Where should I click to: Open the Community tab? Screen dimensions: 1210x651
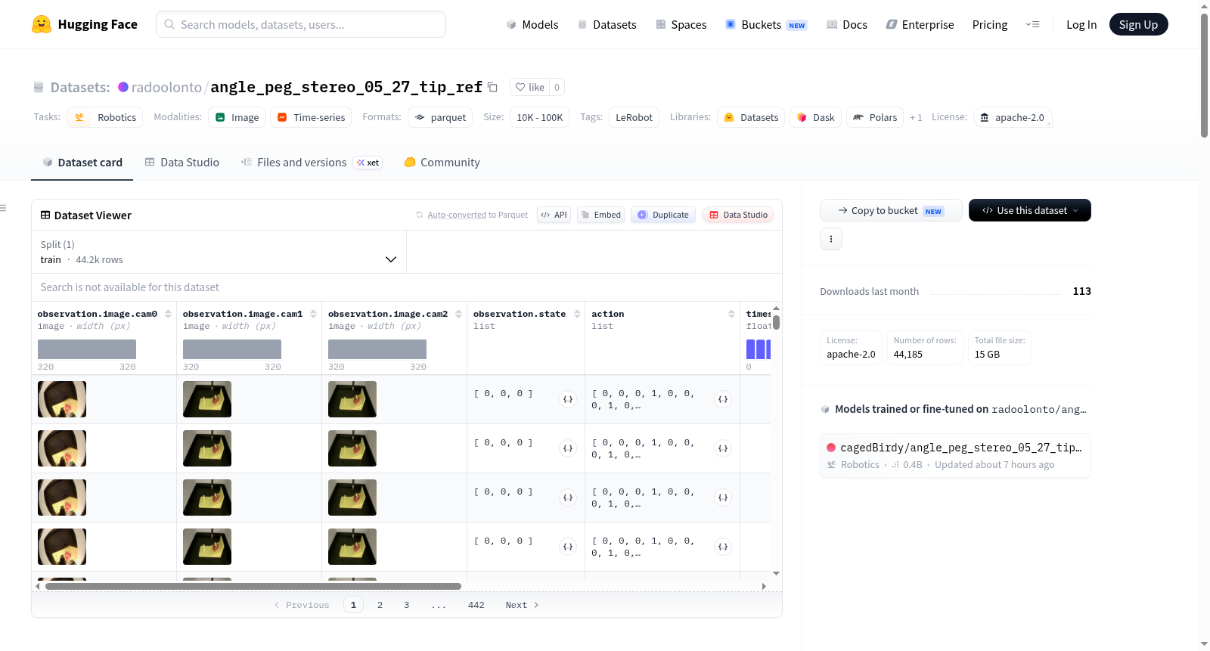pos(442,163)
